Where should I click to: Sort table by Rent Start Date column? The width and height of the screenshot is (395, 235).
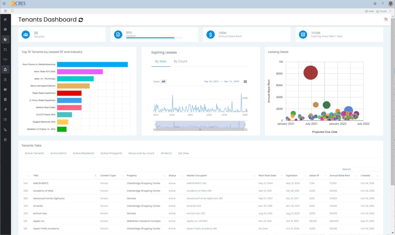point(267,175)
